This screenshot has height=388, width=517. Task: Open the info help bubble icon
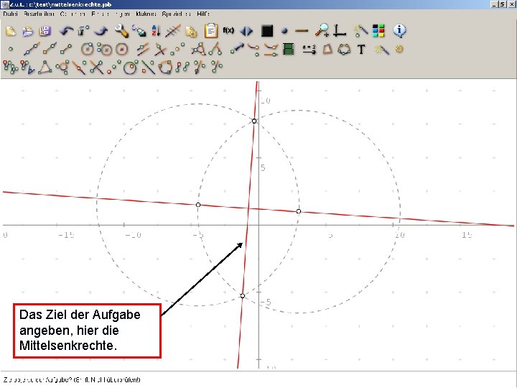400,31
